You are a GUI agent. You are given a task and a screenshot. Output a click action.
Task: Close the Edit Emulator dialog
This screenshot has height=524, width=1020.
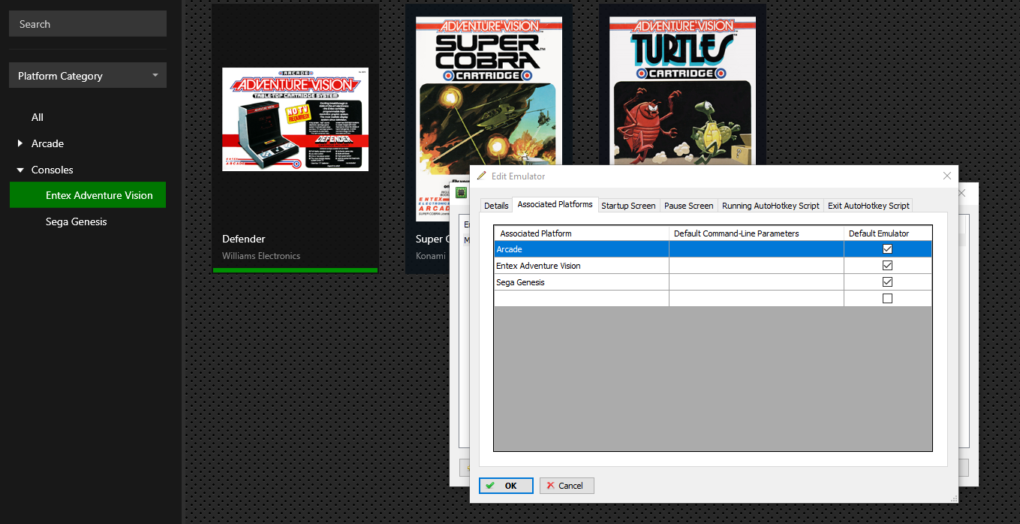click(x=947, y=176)
